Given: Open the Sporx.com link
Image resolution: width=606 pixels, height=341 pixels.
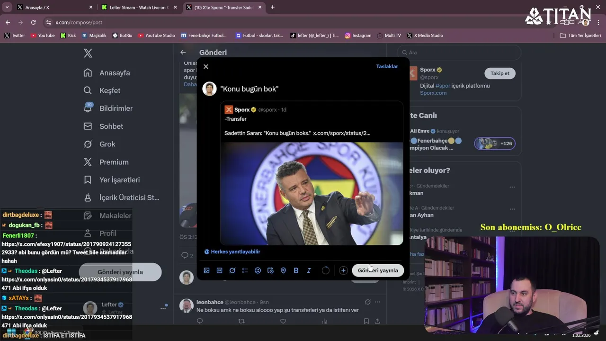Looking at the screenshot, I should (433, 93).
